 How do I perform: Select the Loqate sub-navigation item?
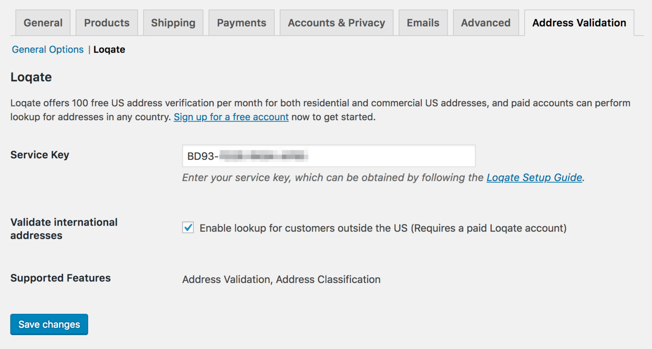[109, 49]
